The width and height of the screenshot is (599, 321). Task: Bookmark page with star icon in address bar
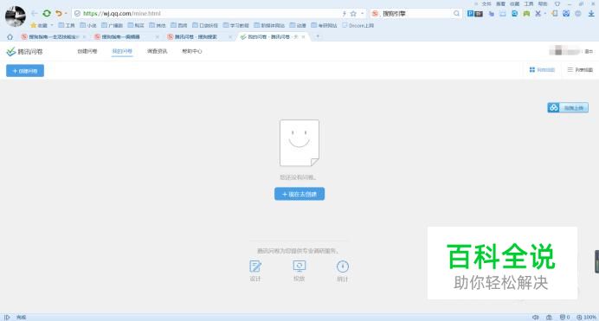pos(353,13)
